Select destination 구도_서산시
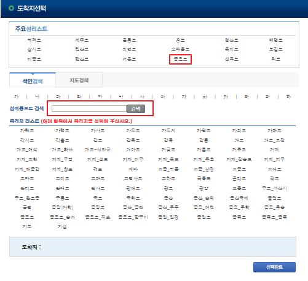The height and width of the screenshot is (281, 308). coord(274,188)
